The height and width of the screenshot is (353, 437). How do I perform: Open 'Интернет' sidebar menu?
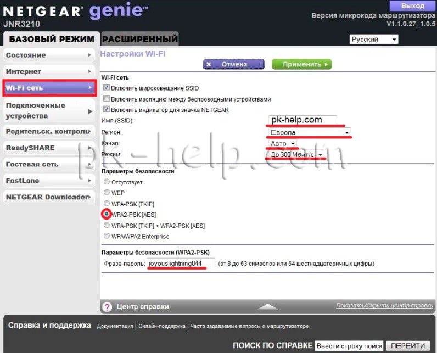[x=49, y=71]
